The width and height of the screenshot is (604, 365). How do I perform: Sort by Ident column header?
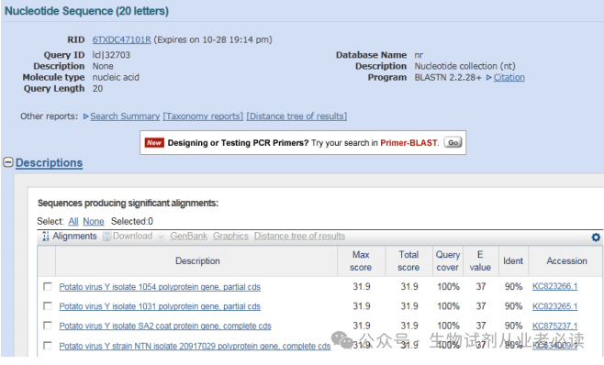click(513, 261)
